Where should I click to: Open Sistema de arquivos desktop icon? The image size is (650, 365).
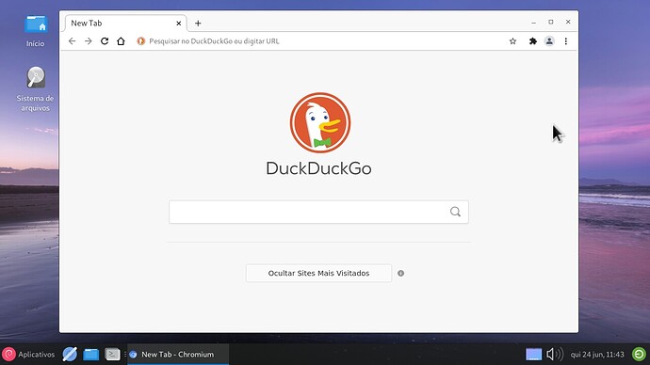tap(35, 88)
